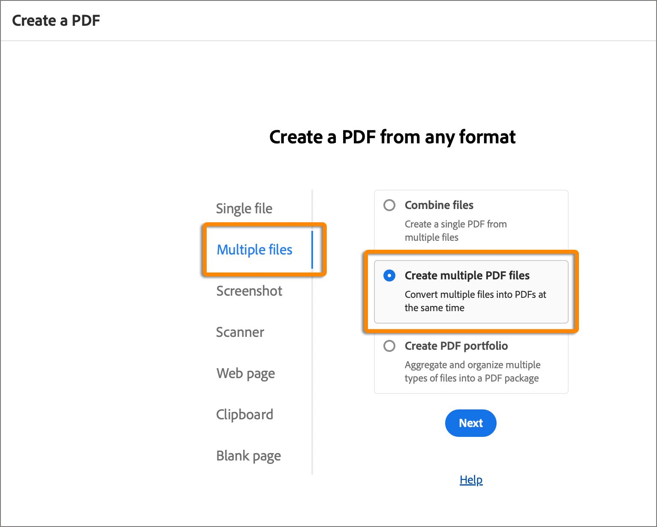Click the Create a single PDF description
Screen dimensions: 657x527
click(455, 230)
